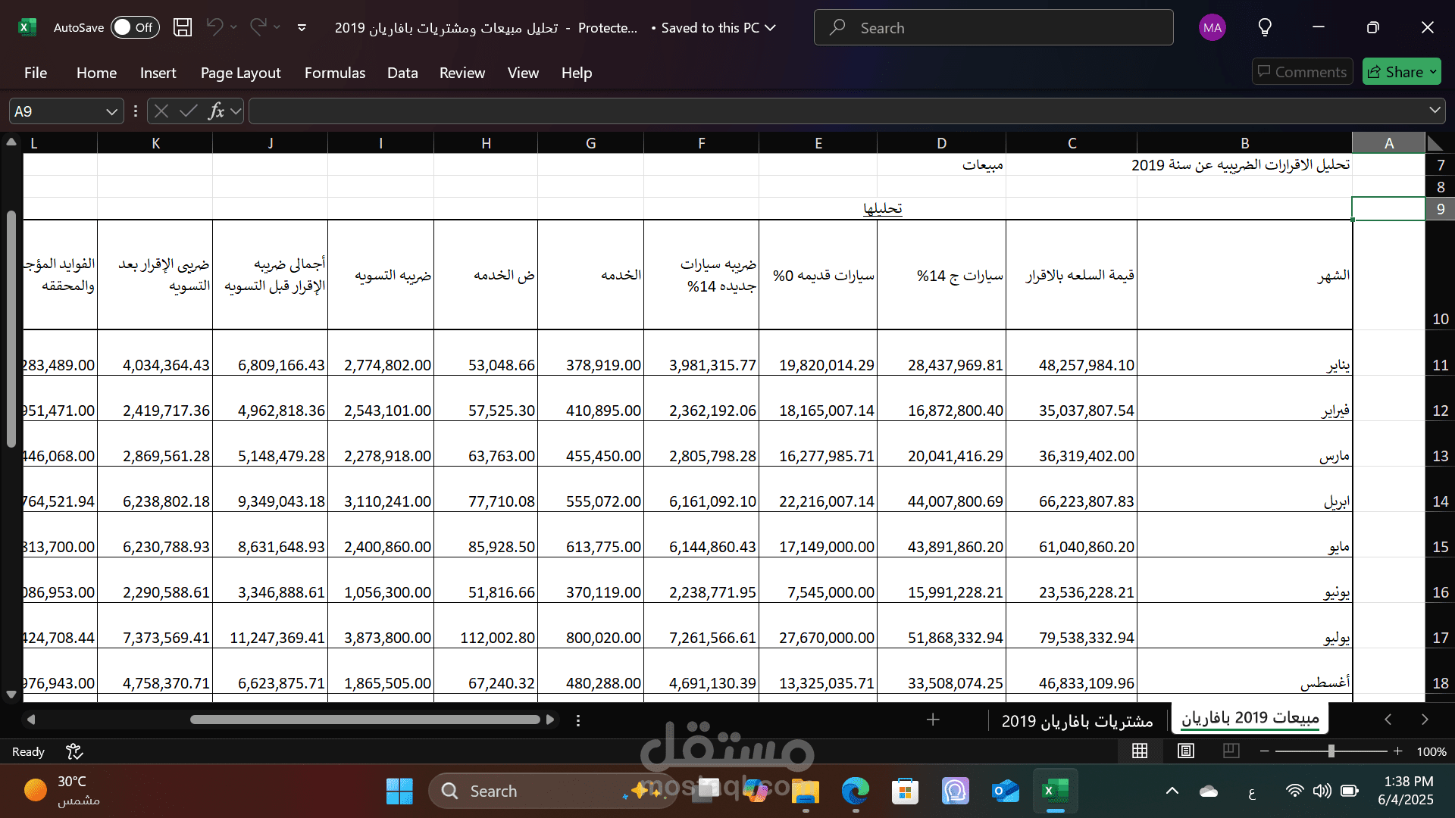Screen dimensions: 1455x818
Task: Switch to Normal view icon
Action: (x=1140, y=751)
